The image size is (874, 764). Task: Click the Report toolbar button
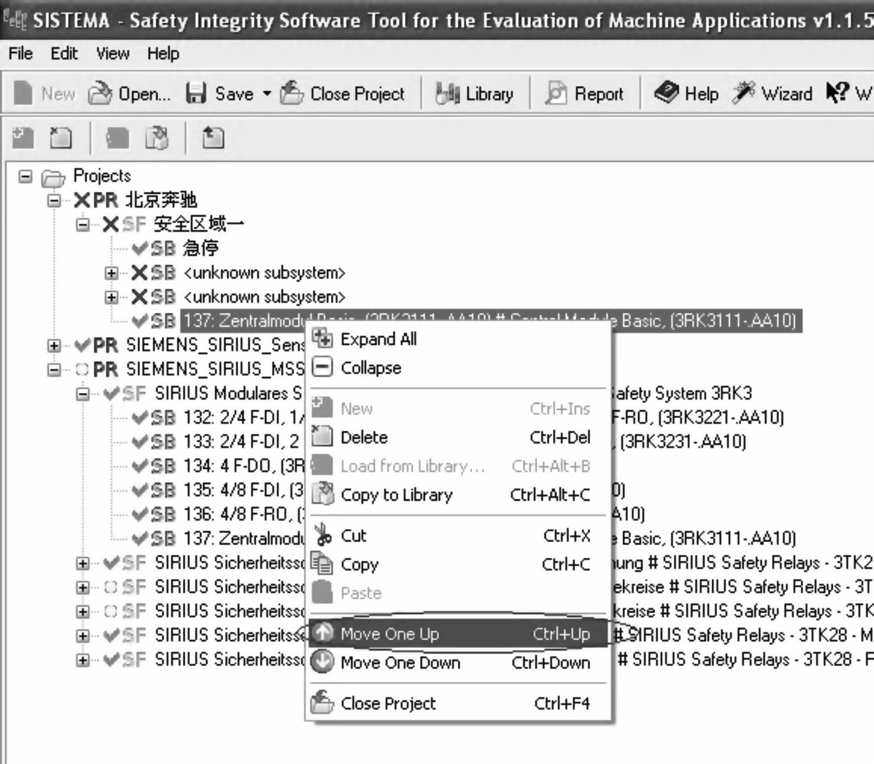click(584, 93)
